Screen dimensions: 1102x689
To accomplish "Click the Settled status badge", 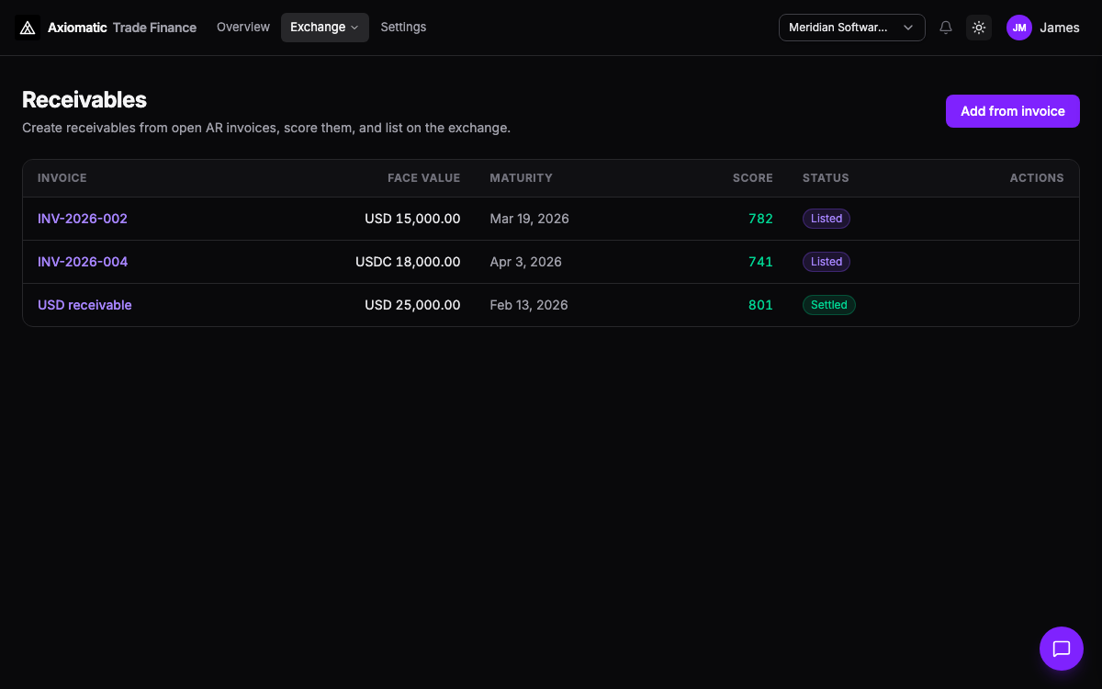I will [x=829, y=305].
